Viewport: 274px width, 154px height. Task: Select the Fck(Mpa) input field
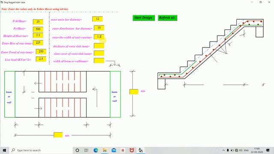[38, 22]
